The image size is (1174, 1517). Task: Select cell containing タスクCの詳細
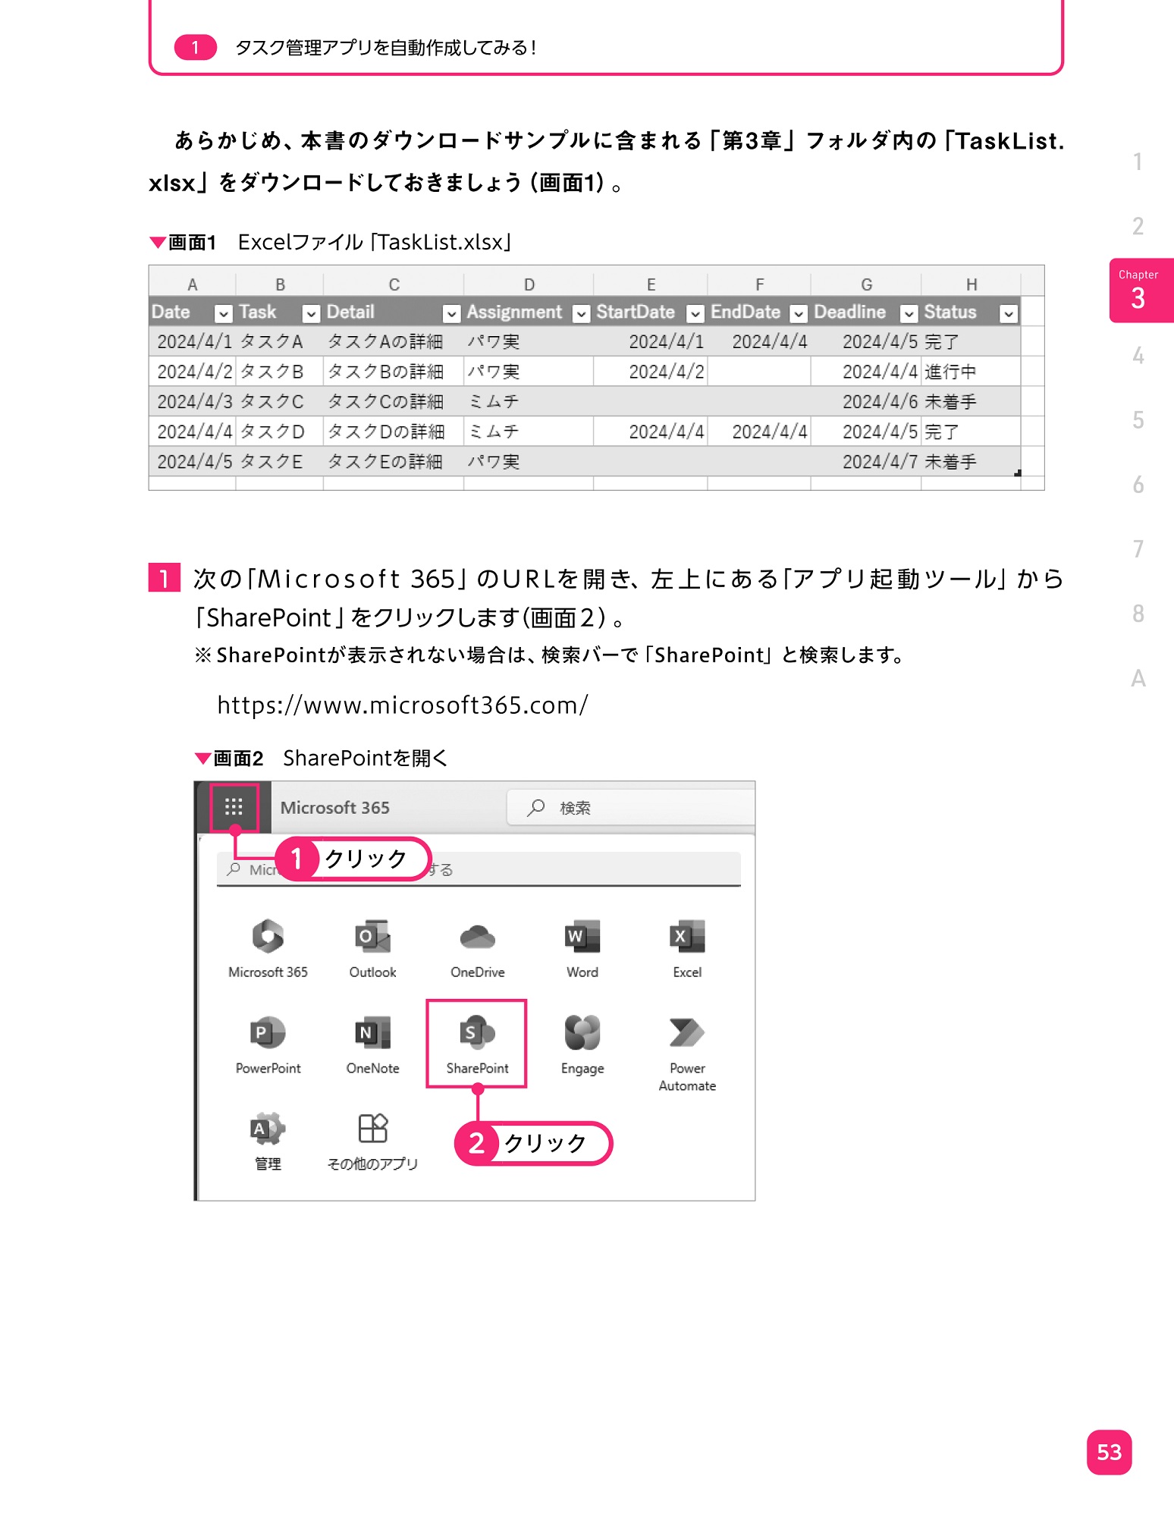click(394, 401)
